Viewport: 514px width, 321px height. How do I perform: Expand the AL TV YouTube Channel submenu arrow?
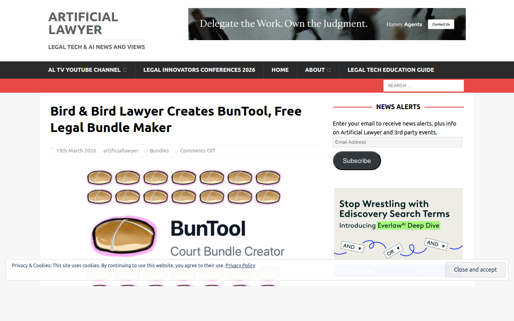125,70
